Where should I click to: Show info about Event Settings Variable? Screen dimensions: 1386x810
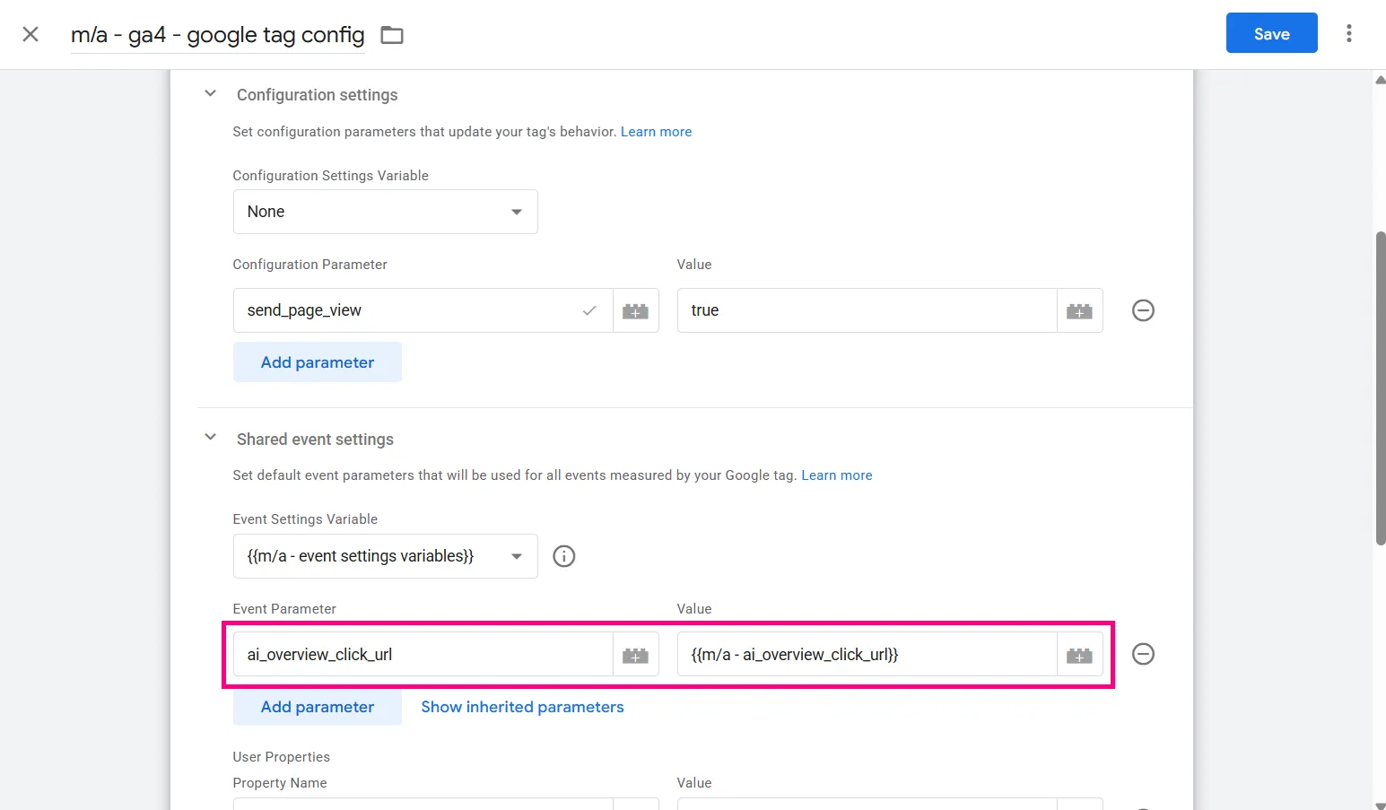pyautogui.click(x=563, y=556)
